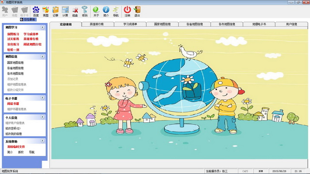The image size is (310, 174).
Task: Switch to the 国家地图信息 tab
Action: point(163,24)
